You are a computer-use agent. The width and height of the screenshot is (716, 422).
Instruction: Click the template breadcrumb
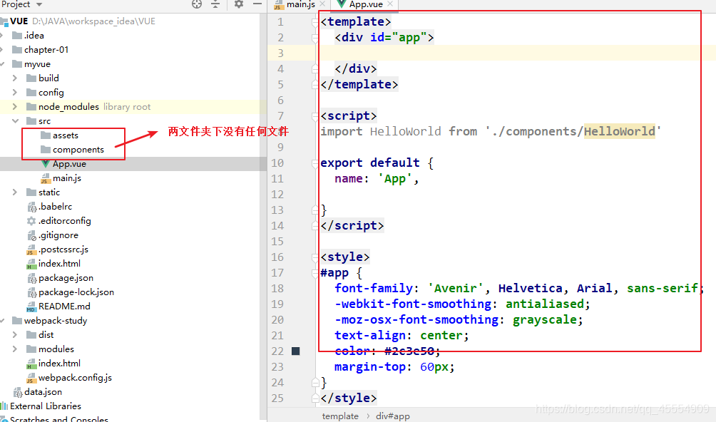click(340, 416)
